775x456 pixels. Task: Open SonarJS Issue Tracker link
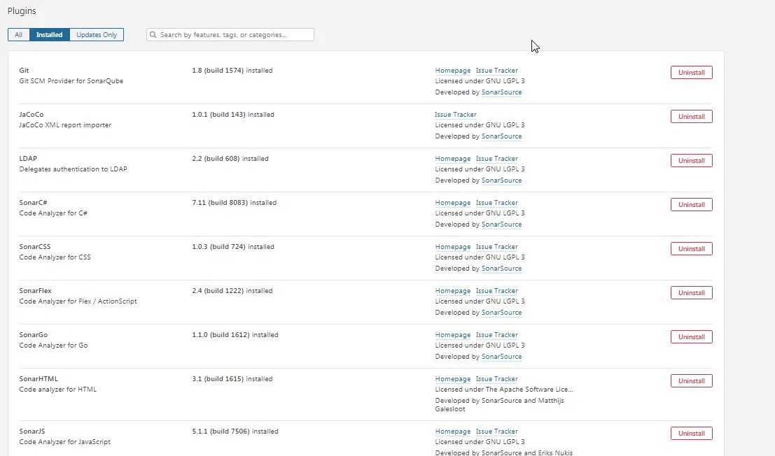(497, 432)
